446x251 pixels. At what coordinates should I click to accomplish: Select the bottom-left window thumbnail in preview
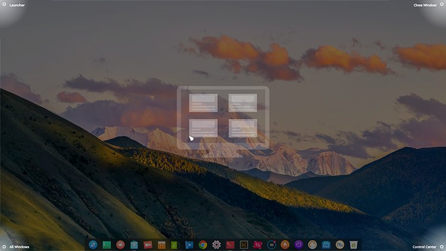203,128
